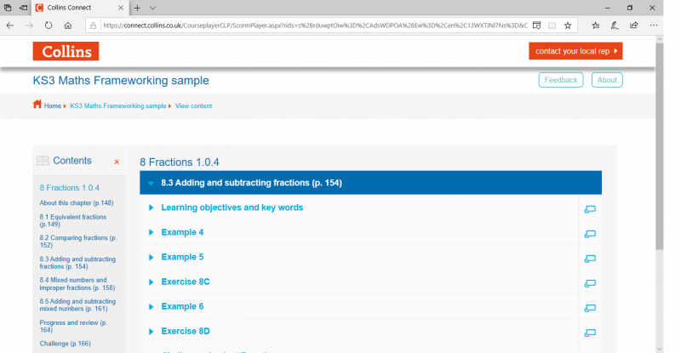Image resolution: width=681 pixels, height=353 pixels.
Task: Click the browser address bar URL
Action: point(315,26)
